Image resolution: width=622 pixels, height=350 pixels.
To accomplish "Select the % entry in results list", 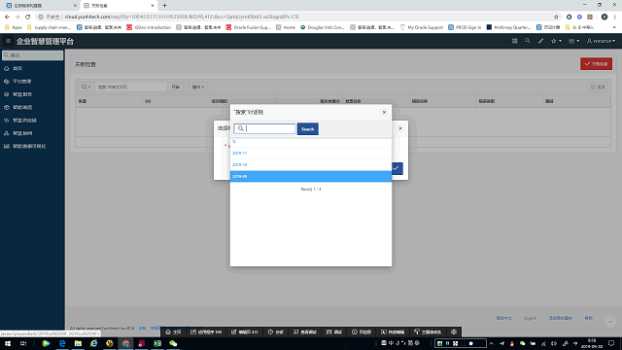I will coord(311,142).
